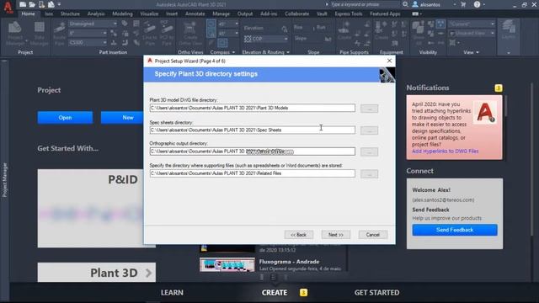Switch to the Modeling ribbon tab
The image size is (539, 303).
click(x=122, y=13)
